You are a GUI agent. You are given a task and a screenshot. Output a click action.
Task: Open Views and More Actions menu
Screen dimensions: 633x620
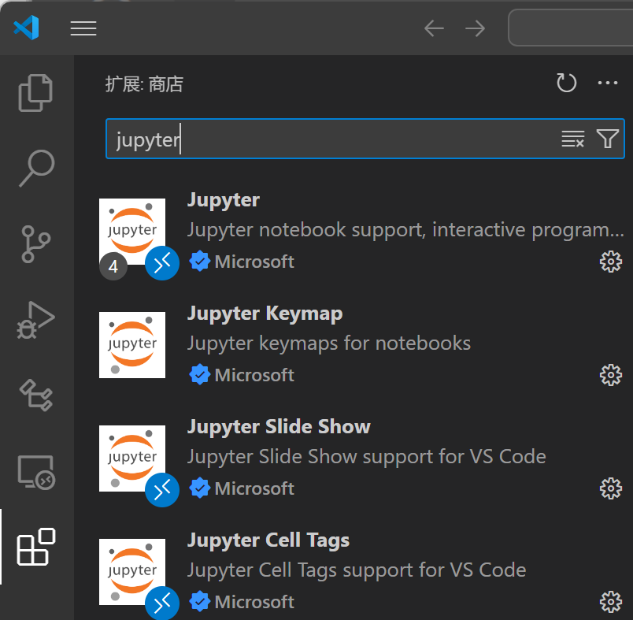[x=608, y=84]
